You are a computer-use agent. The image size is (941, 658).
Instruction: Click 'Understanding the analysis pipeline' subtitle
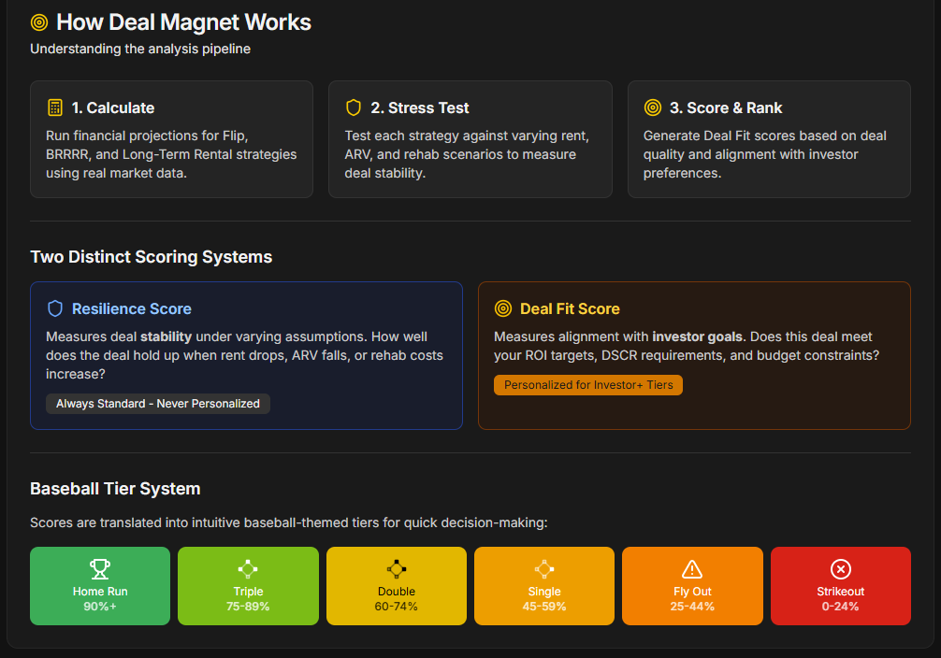click(140, 49)
